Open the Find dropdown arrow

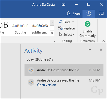click(x=73, y=22)
